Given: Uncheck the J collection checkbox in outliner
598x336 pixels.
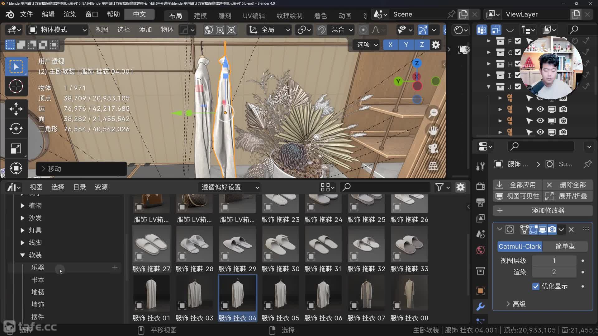Looking at the screenshot, I should click(x=518, y=86).
